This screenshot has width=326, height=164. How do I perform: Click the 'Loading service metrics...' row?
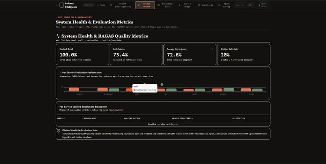(x=163, y=124)
